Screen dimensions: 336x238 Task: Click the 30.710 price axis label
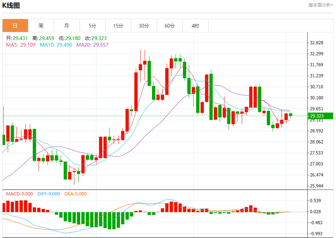click(316, 87)
